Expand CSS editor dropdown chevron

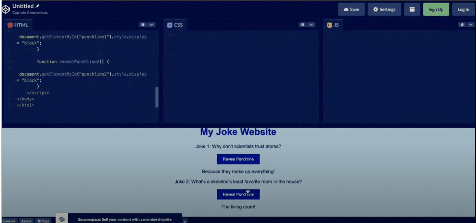point(311,24)
